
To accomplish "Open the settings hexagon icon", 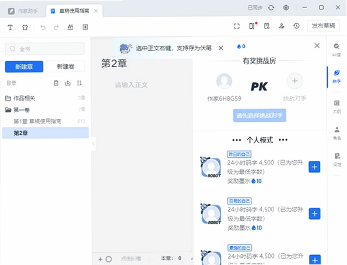I will point(286,8).
